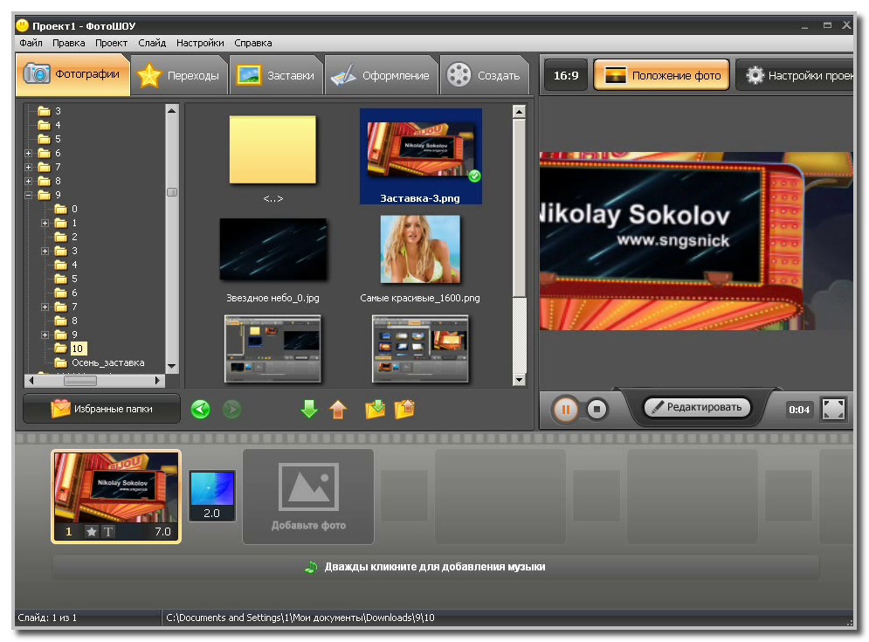The image size is (869, 642).
Task: Stop the slideshow preview playback
Action: pos(597,409)
